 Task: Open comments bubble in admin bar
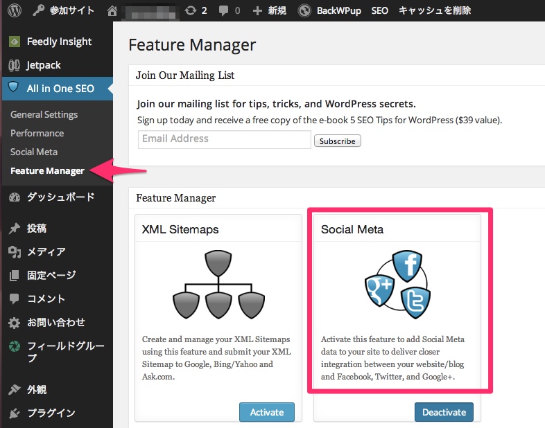pyautogui.click(x=223, y=11)
